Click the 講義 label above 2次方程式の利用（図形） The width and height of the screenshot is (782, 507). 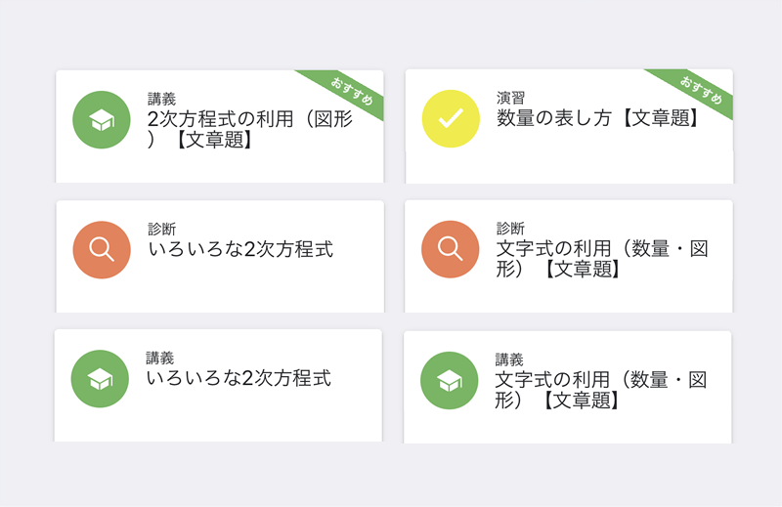[x=161, y=99]
